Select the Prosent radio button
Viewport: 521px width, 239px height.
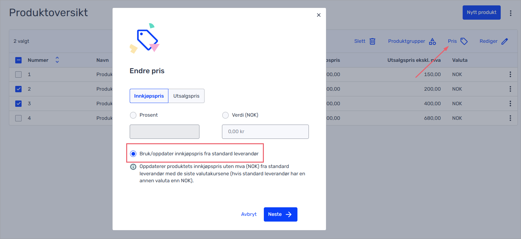coord(133,115)
